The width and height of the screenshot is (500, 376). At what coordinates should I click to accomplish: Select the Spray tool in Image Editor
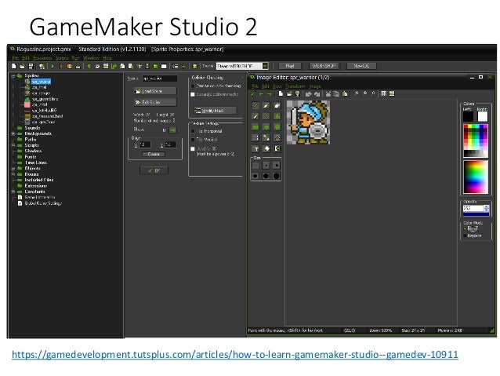click(x=266, y=105)
